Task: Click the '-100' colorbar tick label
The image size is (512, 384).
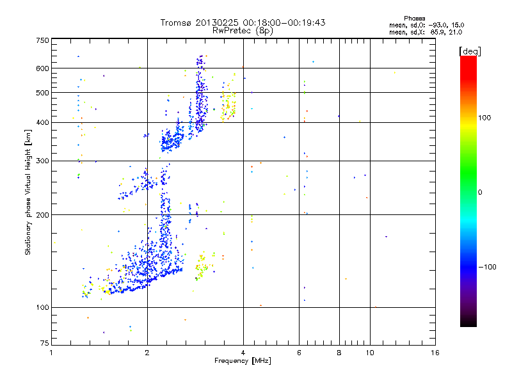Action: click(487, 267)
